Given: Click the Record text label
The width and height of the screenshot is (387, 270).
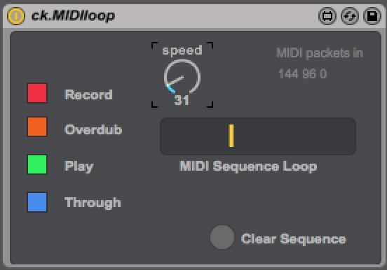Looking at the screenshot, I should click(88, 94).
